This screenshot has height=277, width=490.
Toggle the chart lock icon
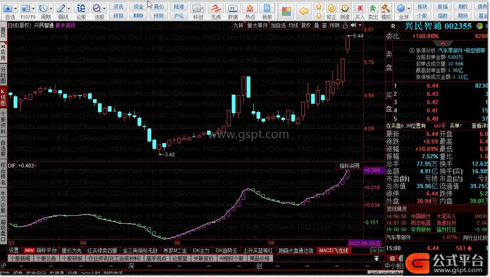pyautogui.click(x=345, y=25)
